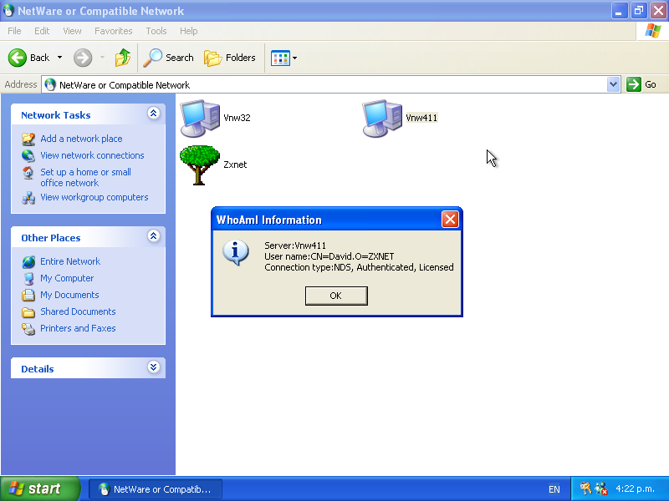669x501 pixels.
Task: Open My Computer link
Action: coord(67,278)
